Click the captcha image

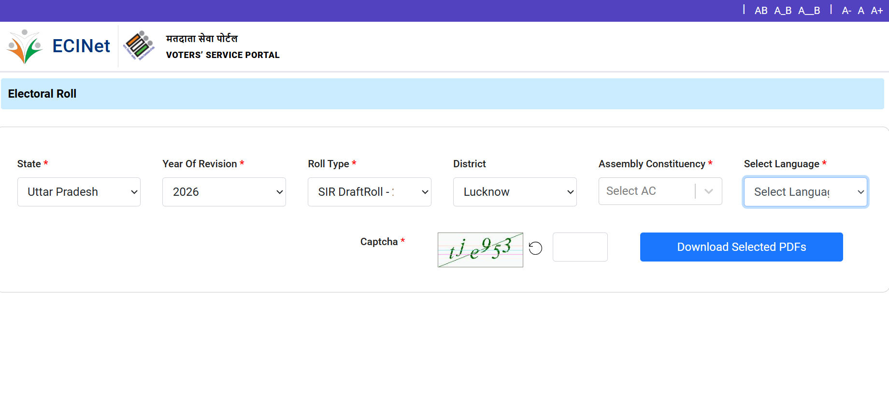tap(480, 250)
